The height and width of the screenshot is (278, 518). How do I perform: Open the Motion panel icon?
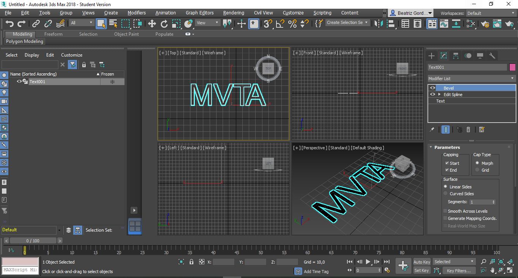[468, 56]
